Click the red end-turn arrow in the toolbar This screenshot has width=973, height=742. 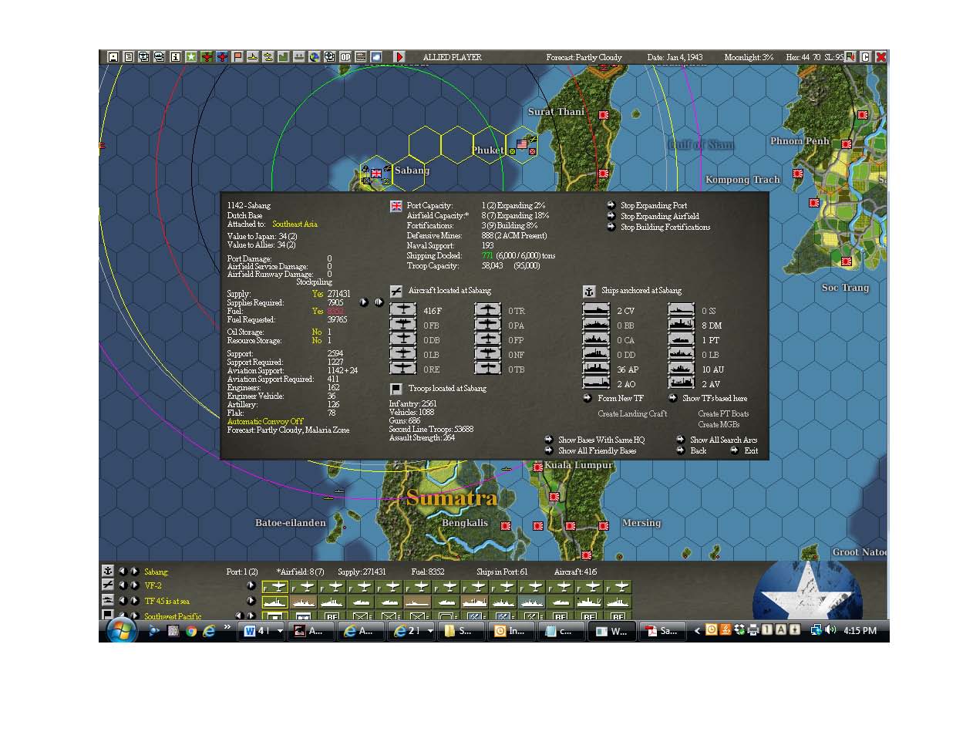(400, 57)
